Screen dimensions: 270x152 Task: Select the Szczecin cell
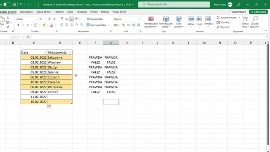pos(59,77)
